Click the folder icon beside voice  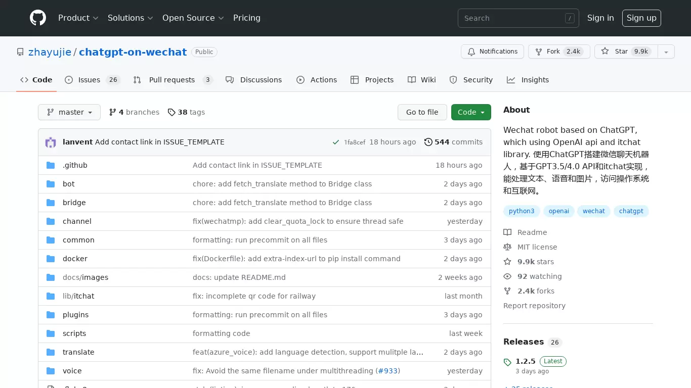pos(51,371)
